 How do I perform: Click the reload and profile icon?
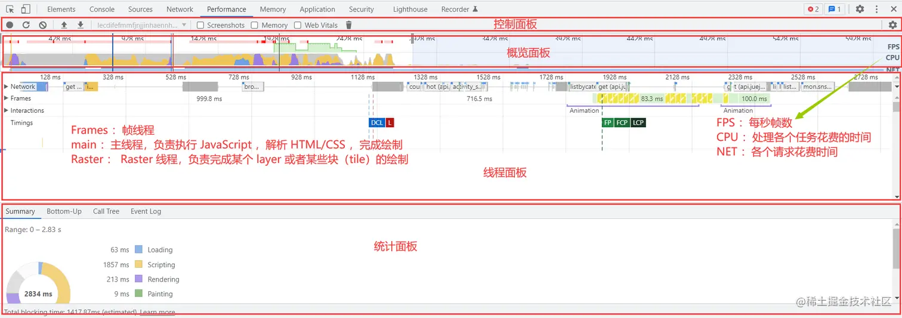[26, 25]
